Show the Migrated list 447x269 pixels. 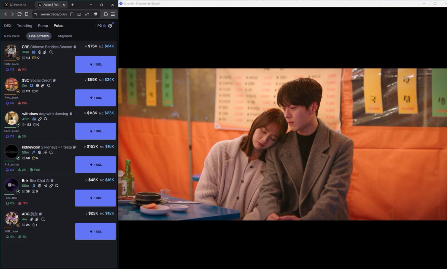coord(65,36)
